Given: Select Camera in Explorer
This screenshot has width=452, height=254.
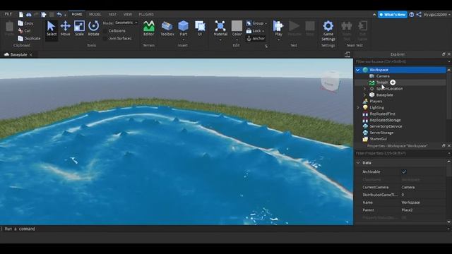Looking at the screenshot, I should (383, 76).
